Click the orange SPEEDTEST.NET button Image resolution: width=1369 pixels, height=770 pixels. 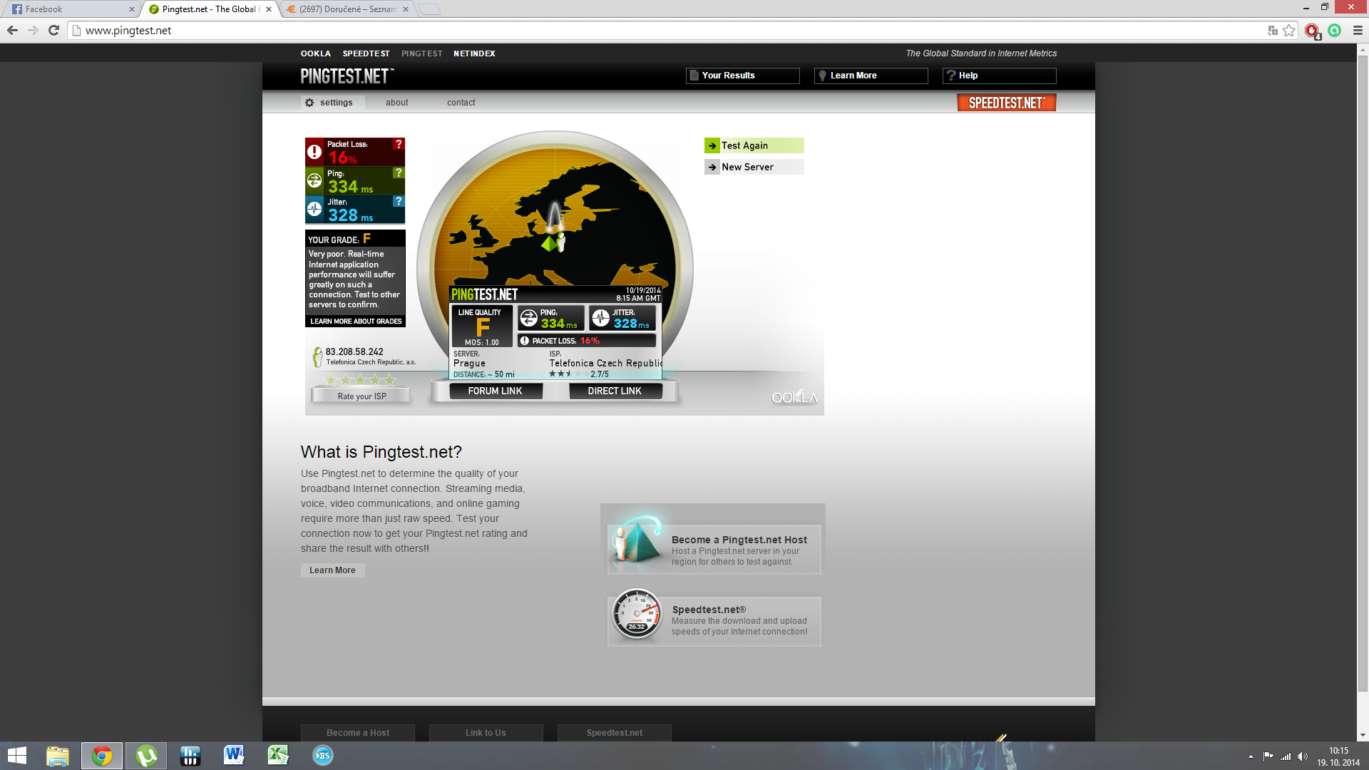pyautogui.click(x=1006, y=103)
